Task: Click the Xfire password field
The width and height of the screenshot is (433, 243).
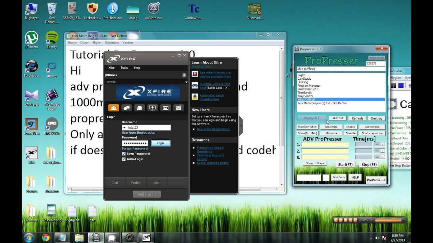Action: tap(135, 143)
